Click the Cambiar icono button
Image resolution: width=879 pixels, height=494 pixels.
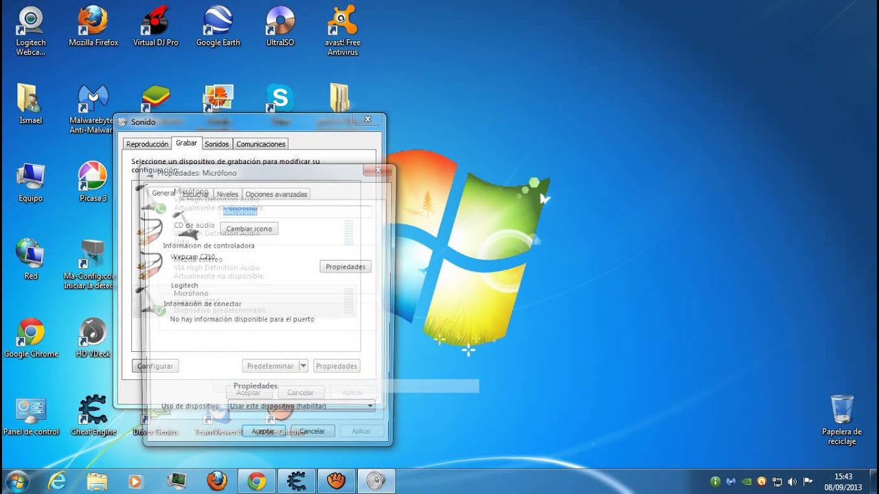click(x=249, y=228)
